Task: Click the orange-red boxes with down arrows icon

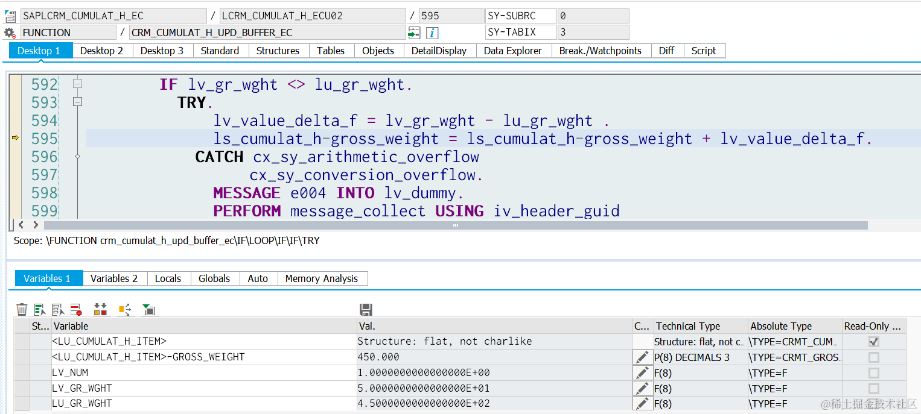Action: pyautogui.click(x=100, y=310)
